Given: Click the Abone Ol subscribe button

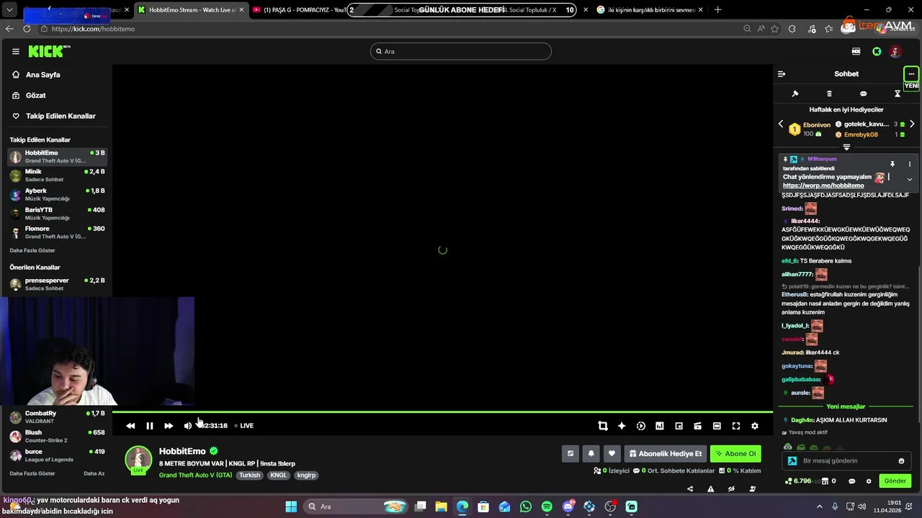Looking at the screenshot, I should click(x=735, y=453).
